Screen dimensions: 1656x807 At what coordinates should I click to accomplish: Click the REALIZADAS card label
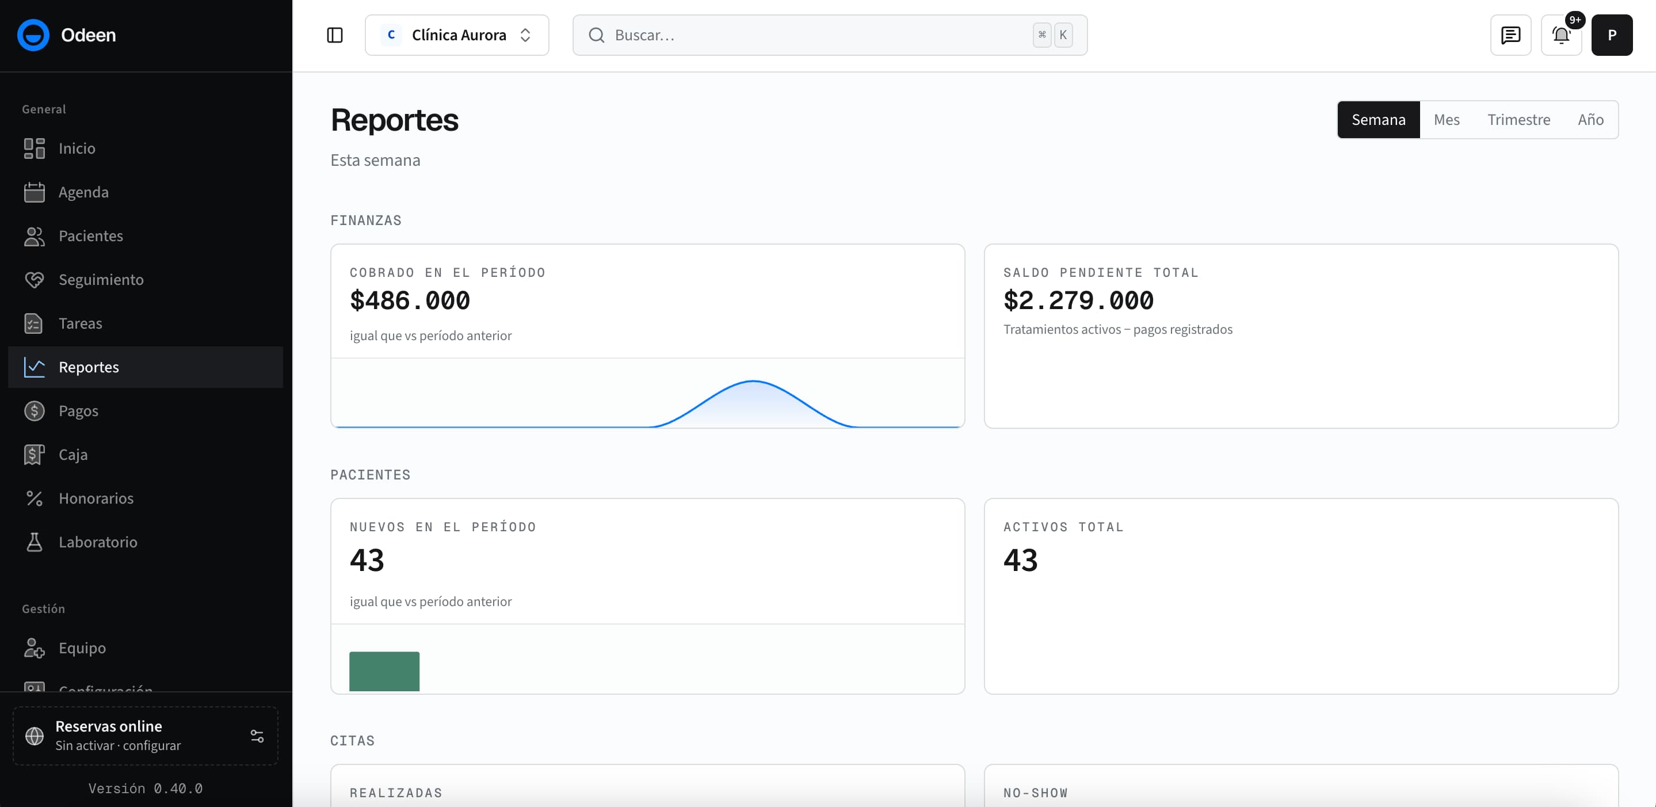click(x=396, y=793)
